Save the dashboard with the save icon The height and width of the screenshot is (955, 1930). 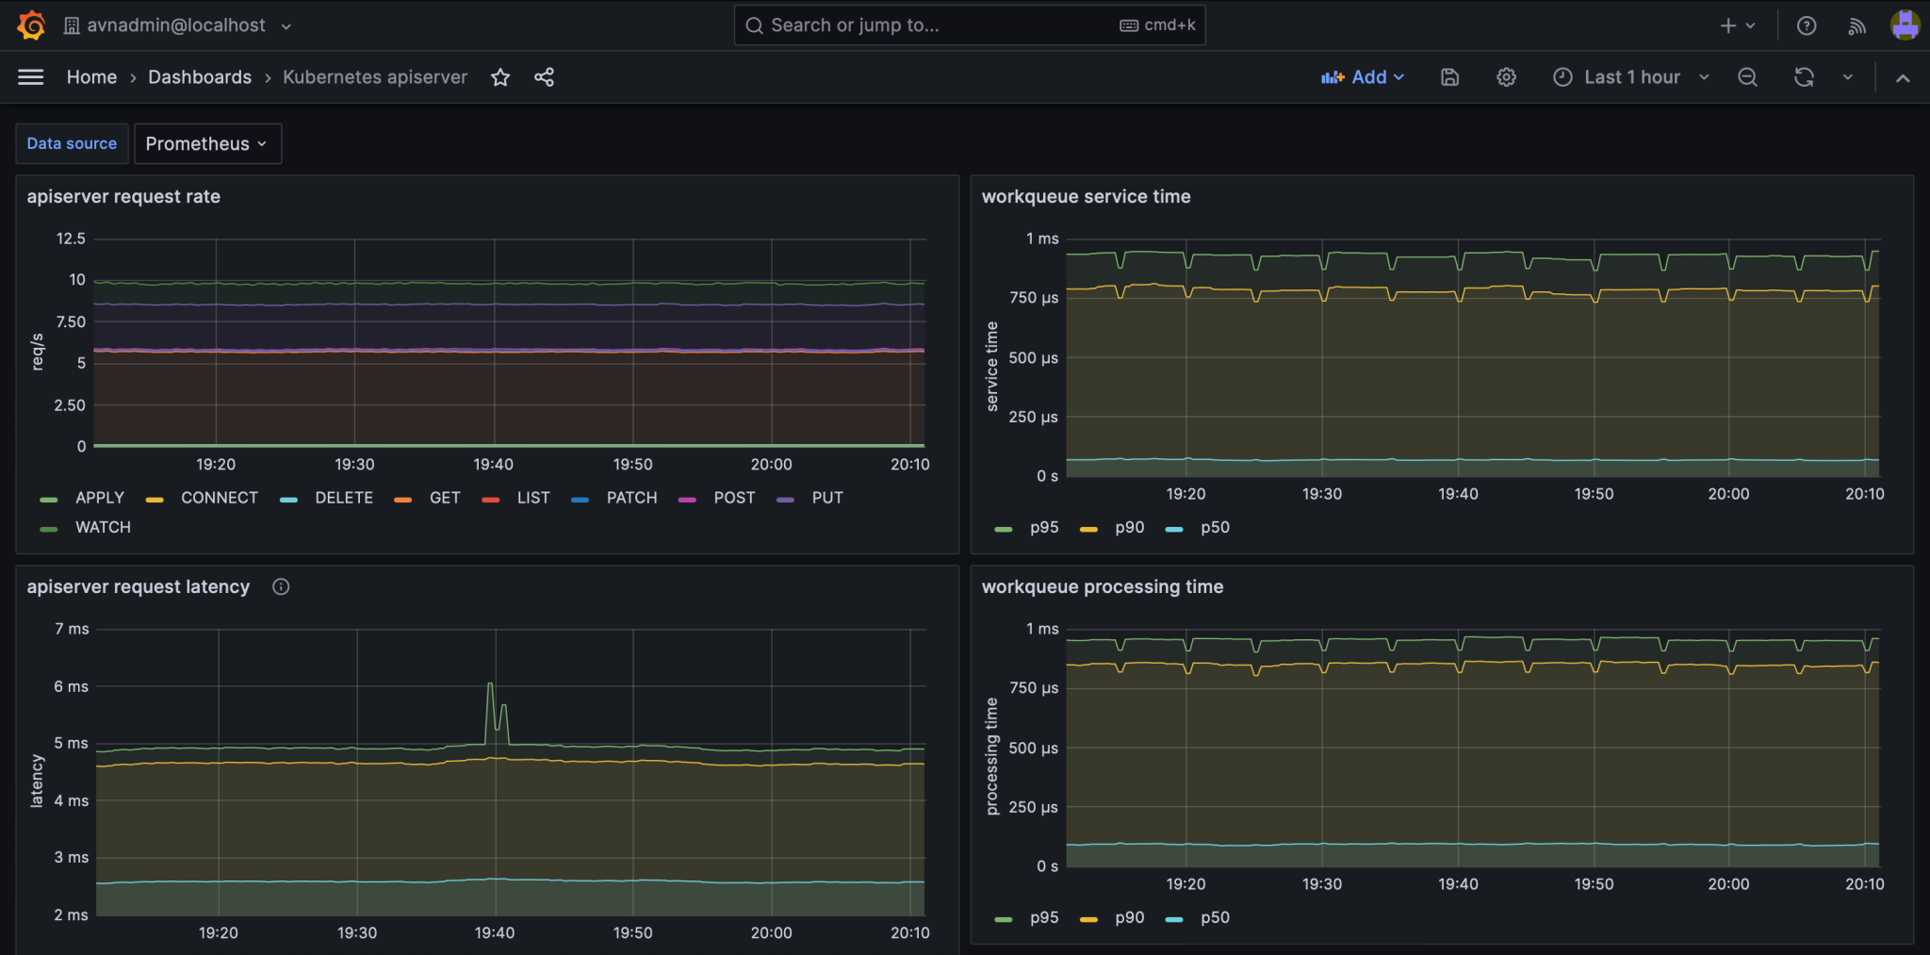[x=1448, y=77]
